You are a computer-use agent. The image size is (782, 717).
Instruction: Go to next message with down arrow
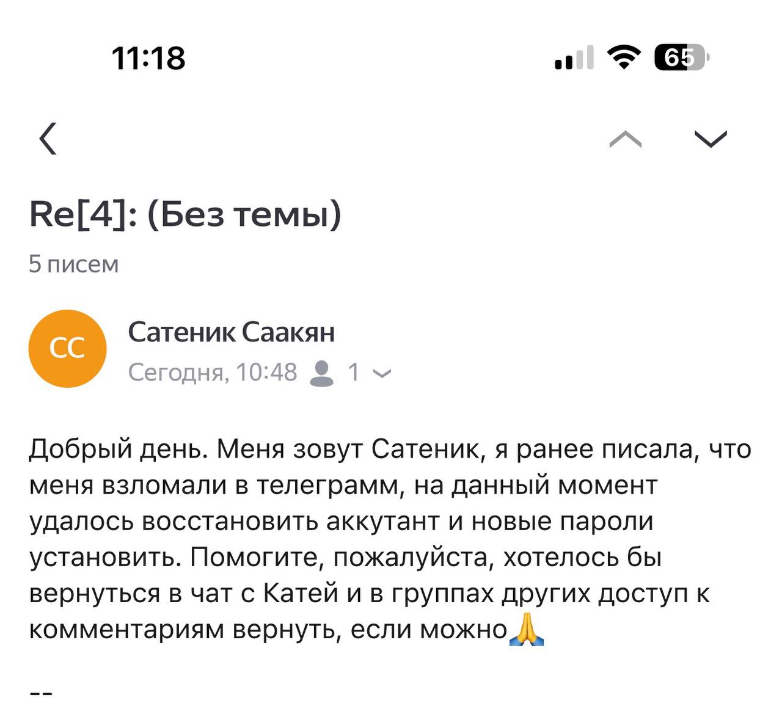pos(711,140)
